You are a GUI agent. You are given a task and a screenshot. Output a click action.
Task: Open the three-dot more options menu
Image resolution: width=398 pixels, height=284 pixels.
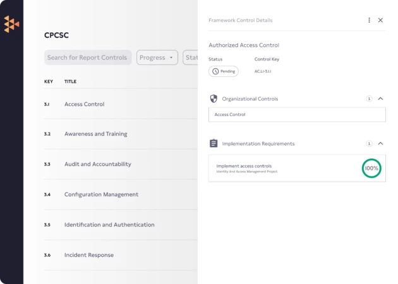pyautogui.click(x=370, y=20)
